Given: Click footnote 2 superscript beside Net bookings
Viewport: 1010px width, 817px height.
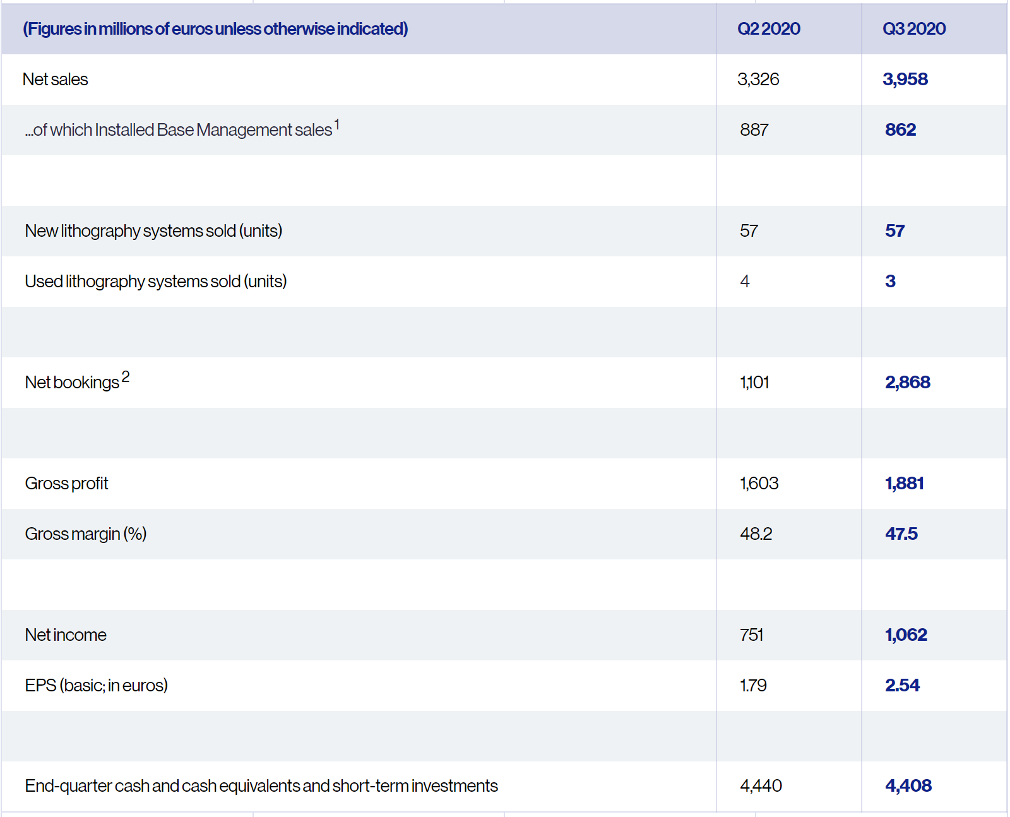Looking at the screenshot, I should (126, 377).
